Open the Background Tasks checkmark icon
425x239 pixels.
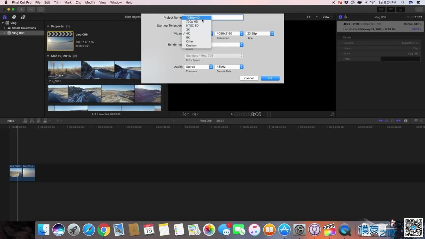[41, 9]
